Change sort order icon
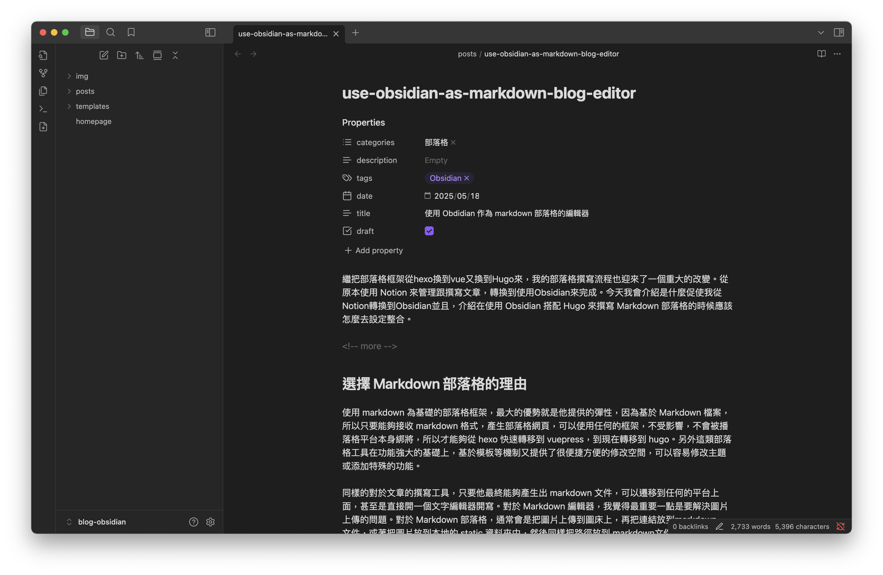The image size is (883, 575). (x=140, y=55)
